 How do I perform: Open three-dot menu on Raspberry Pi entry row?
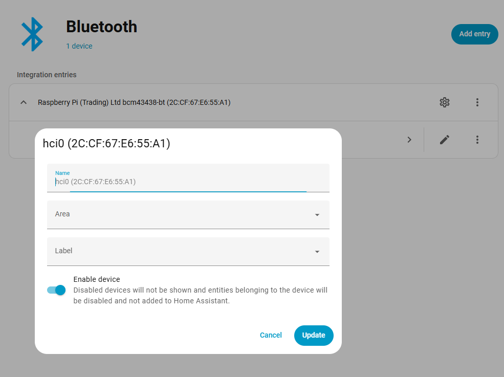pos(477,102)
